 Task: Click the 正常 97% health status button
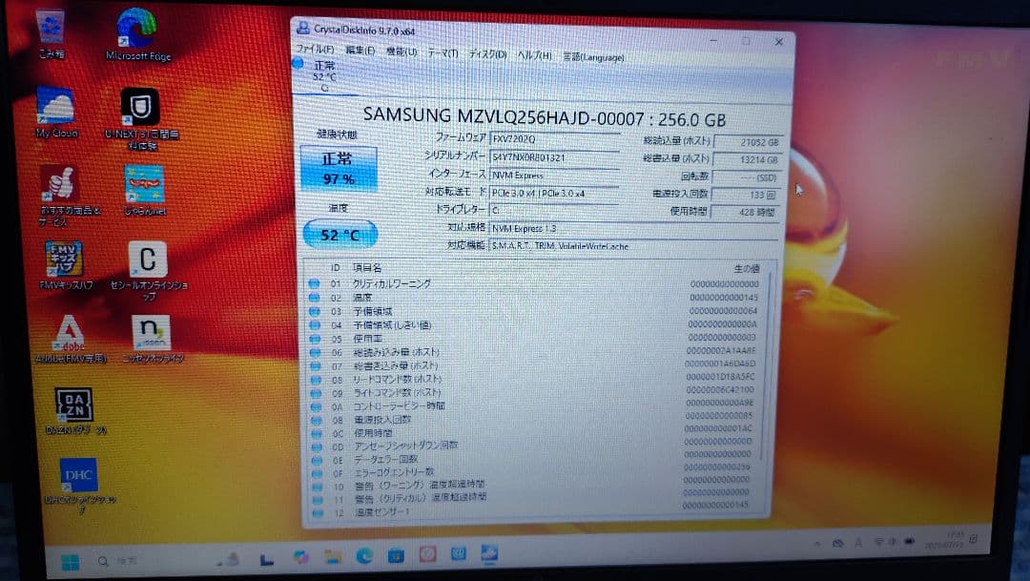(x=340, y=169)
